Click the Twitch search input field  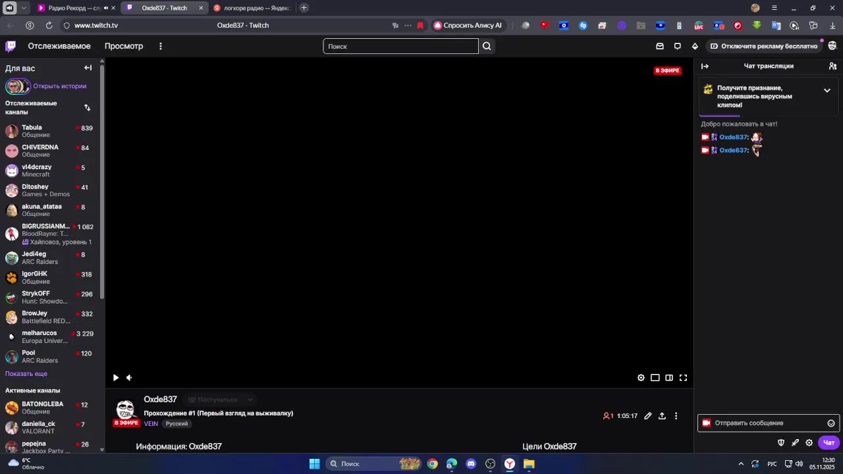pyautogui.click(x=400, y=46)
